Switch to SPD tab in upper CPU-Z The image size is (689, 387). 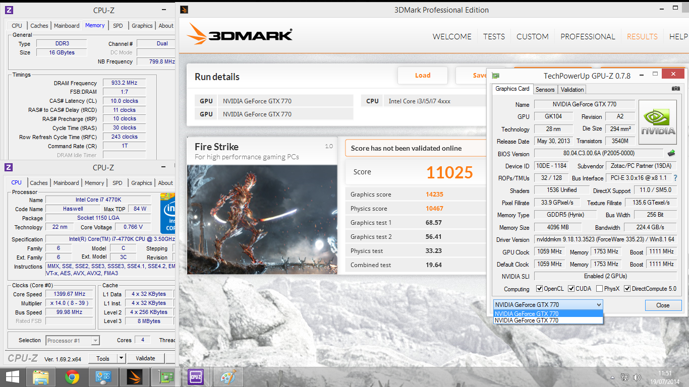(118, 26)
